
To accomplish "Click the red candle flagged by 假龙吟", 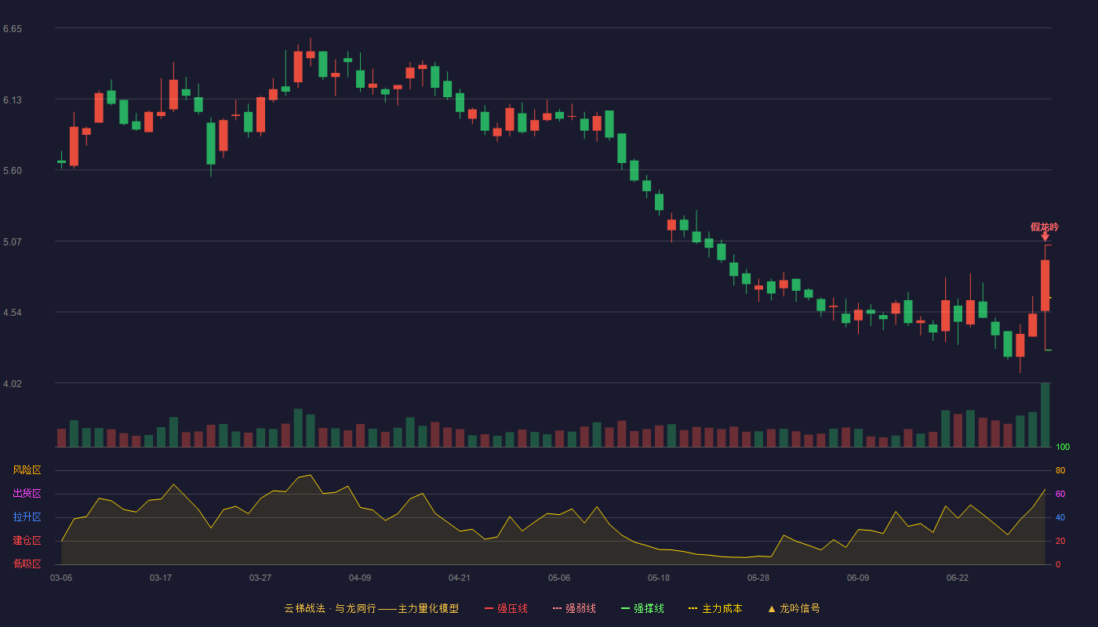I will tap(1045, 285).
